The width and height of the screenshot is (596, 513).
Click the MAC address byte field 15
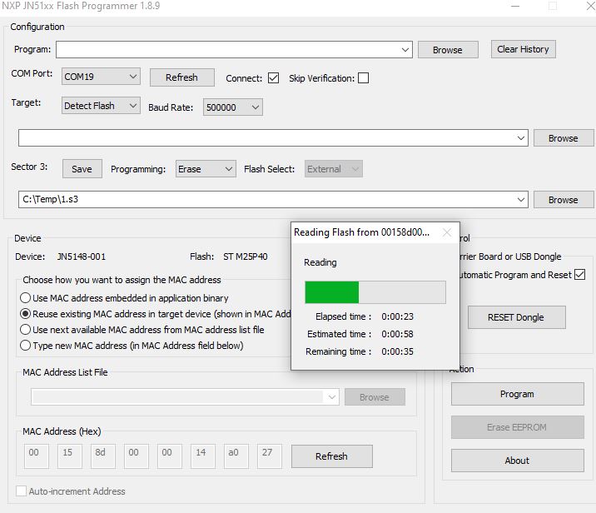(x=70, y=456)
